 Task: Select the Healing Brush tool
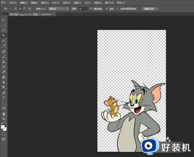(x=3, y=52)
